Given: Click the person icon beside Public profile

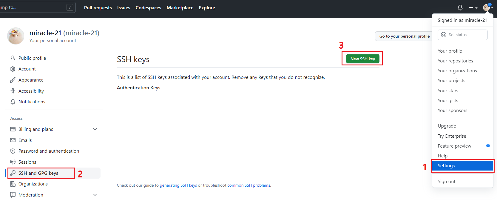Looking at the screenshot, I should pyautogui.click(x=13, y=58).
